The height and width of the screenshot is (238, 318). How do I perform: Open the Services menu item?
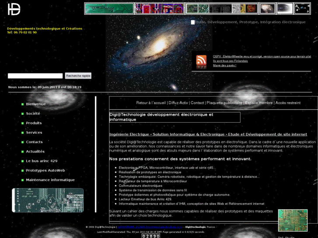[34, 132]
